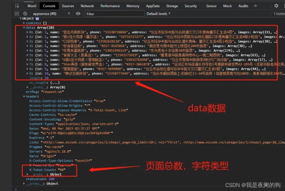Open the Performance tab
The image size is (285, 191).
click(110, 6)
